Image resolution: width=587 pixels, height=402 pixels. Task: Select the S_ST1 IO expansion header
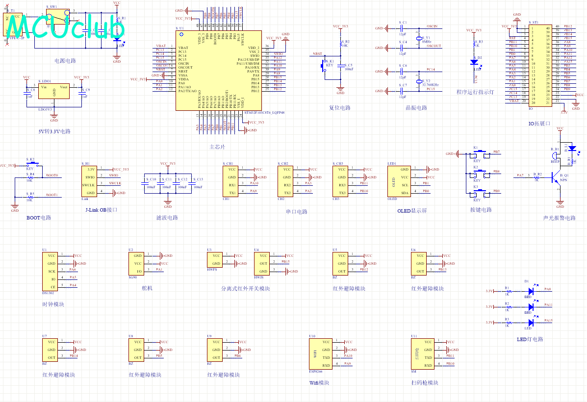(540, 66)
